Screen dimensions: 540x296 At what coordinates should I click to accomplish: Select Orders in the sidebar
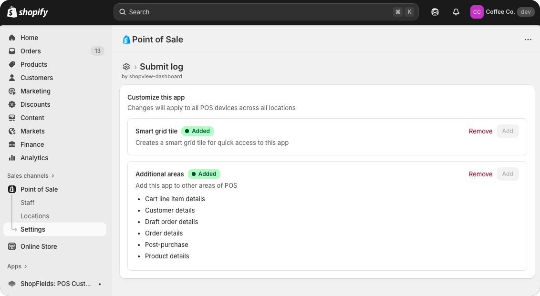point(30,51)
